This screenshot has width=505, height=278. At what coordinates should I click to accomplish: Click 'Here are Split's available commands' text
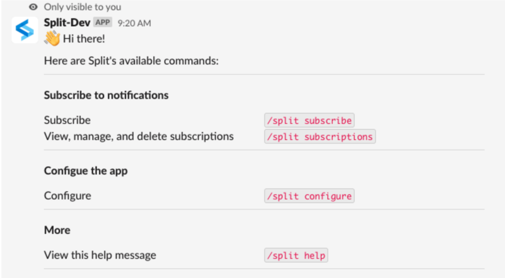click(131, 60)
